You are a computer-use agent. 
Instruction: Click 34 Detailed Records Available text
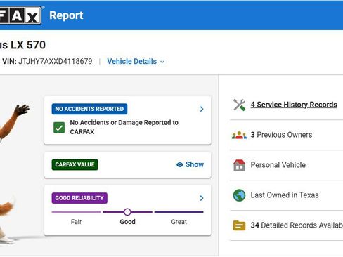point(297,225)
